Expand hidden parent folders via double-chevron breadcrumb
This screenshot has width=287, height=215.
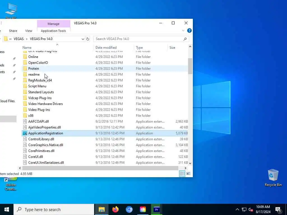click(x=10, y=39)
